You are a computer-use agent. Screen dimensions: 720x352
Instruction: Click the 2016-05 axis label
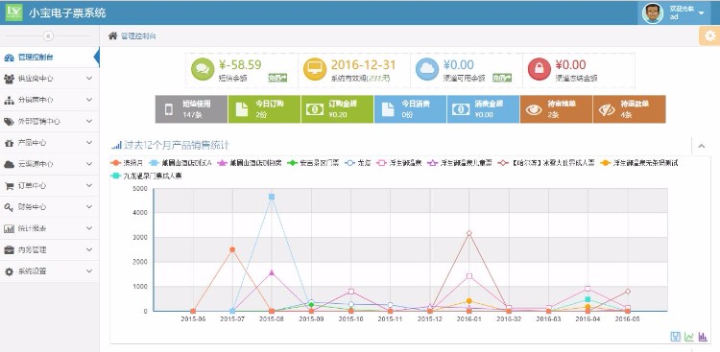[628, 318]
